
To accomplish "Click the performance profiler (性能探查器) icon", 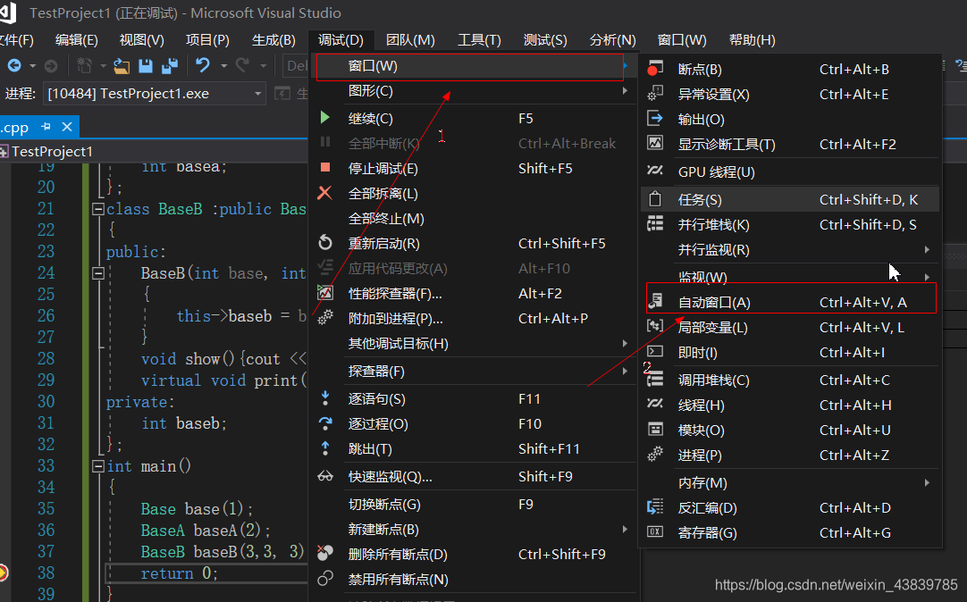I will (x=325, y=293).
